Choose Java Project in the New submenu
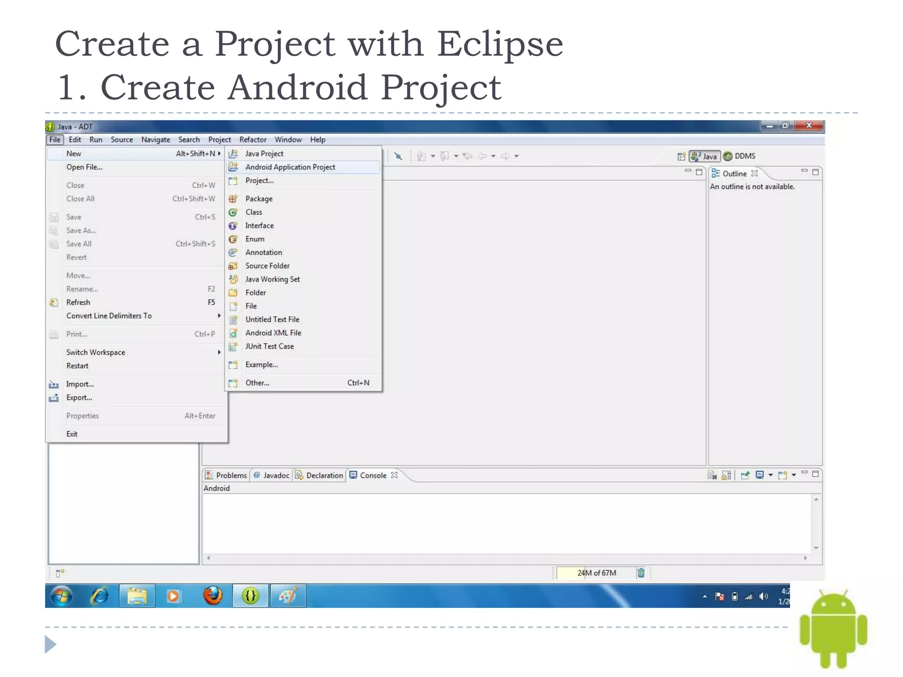903x677 pixels. tap(303, 153)
